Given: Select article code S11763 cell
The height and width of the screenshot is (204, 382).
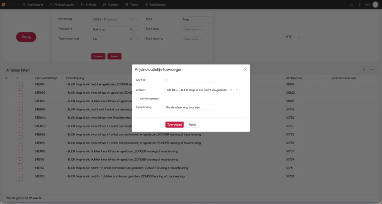Looking at the screenshot, I should [289, 176].
